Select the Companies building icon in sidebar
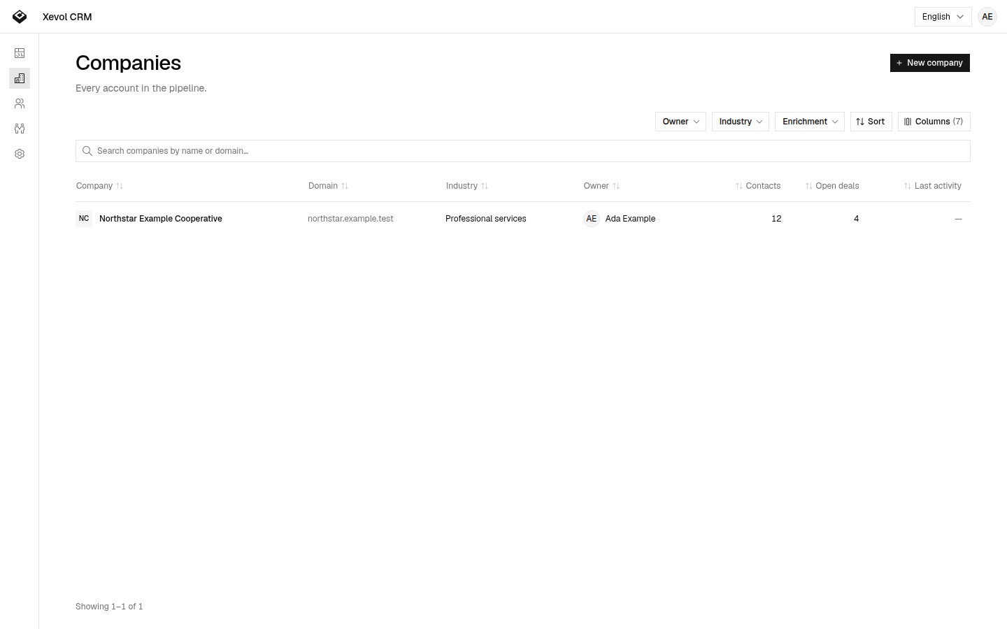 tap(20, 78)
